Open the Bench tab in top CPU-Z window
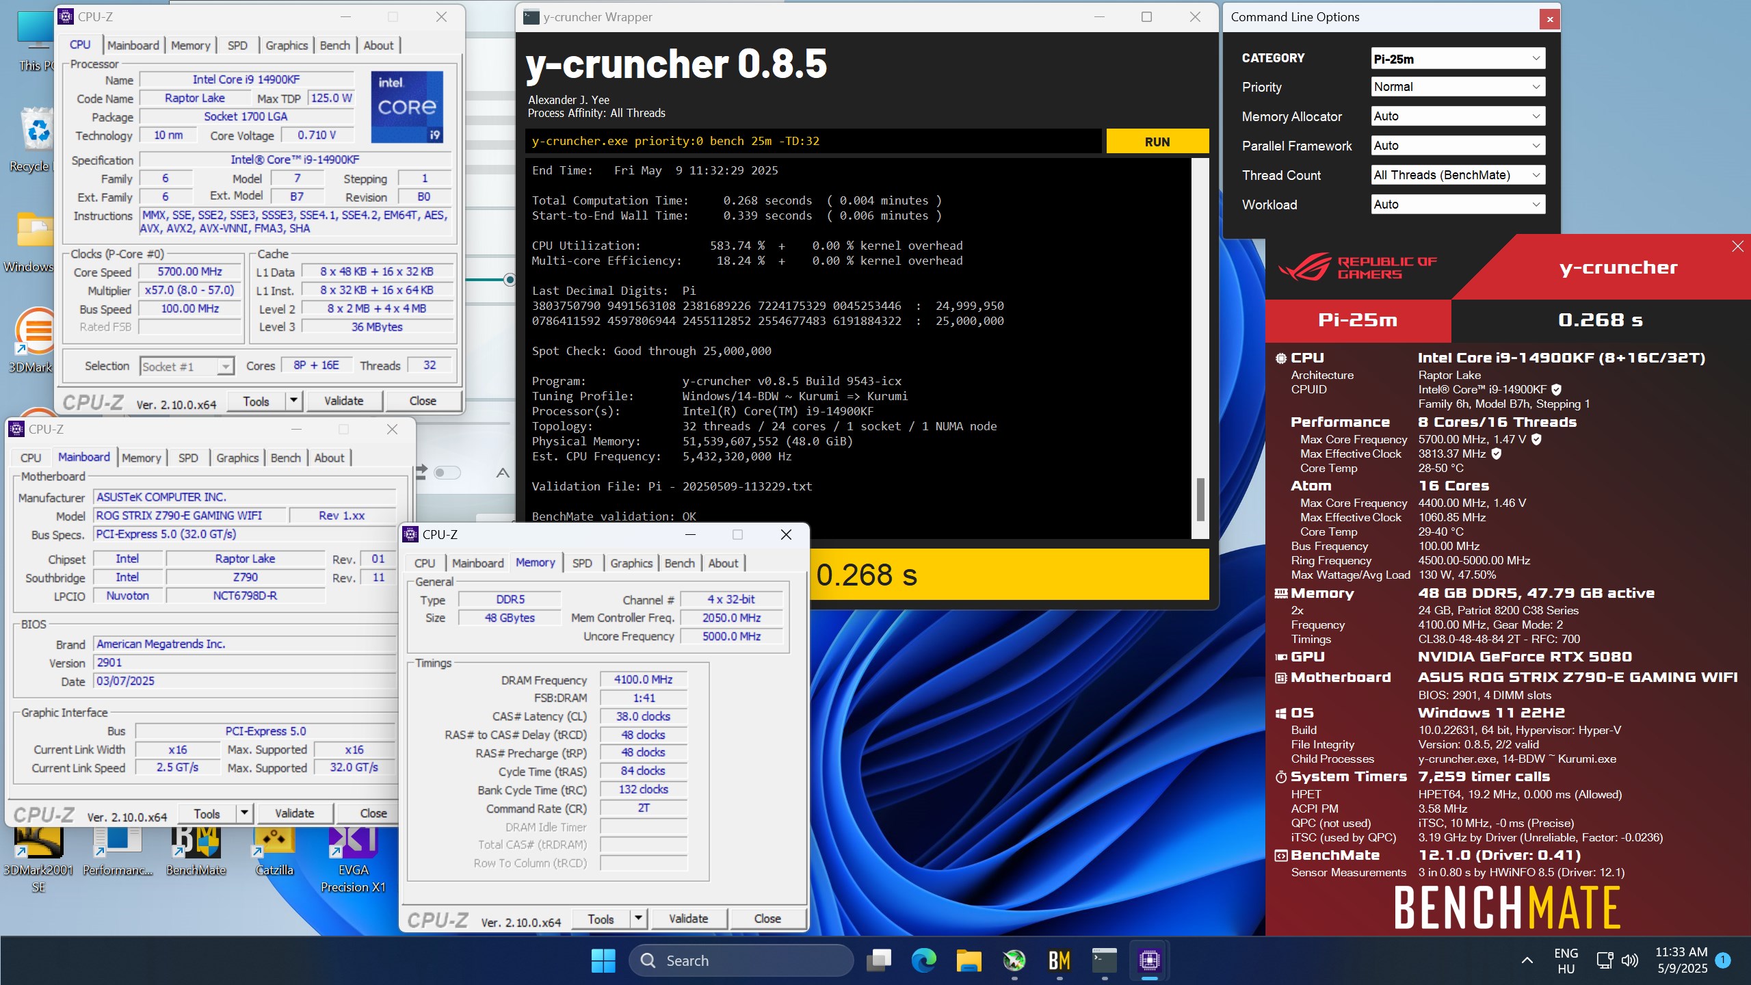Screen dimensions: 1751x985 (x=334, y=45)
